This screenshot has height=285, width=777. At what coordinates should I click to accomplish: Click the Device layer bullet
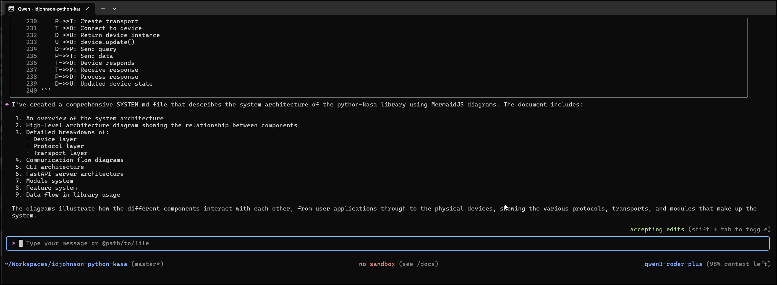(51, 139)
